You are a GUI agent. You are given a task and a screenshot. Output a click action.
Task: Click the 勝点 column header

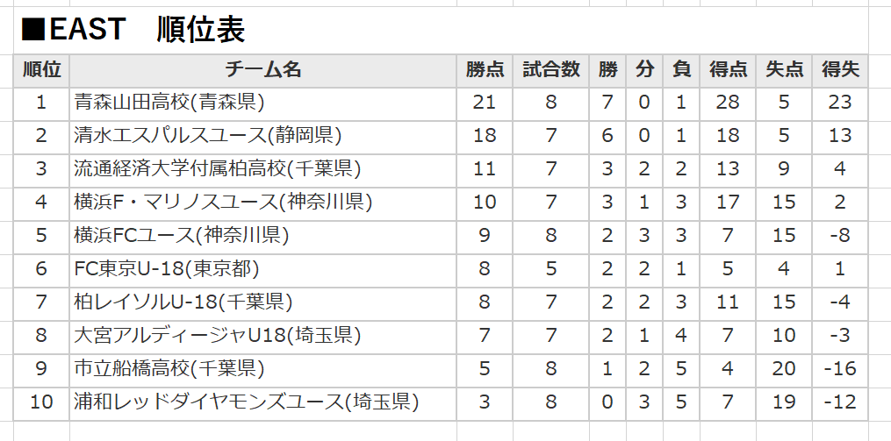coord(485,70)
